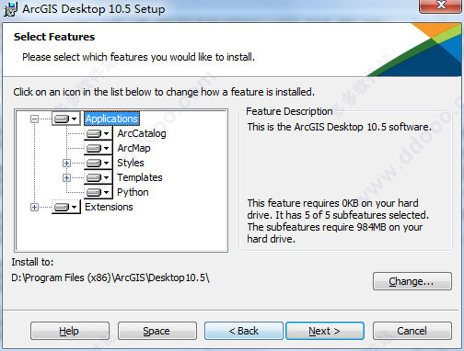Go Back to previous setup step
This screenshot has width=464, height=351.
244,331
